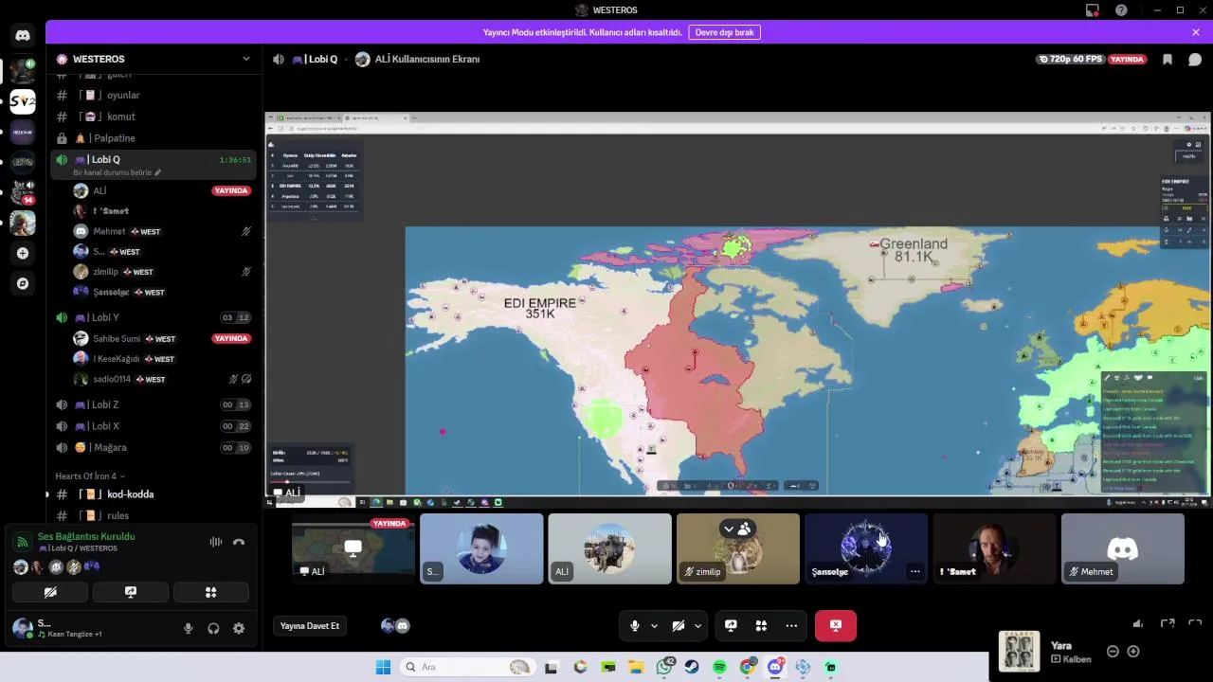The width and height of the screenshot is (1213, 682).
Task: Toggle participants view chevron on zimilip tile
Action: pyautogui.click(x=728, y=529)
